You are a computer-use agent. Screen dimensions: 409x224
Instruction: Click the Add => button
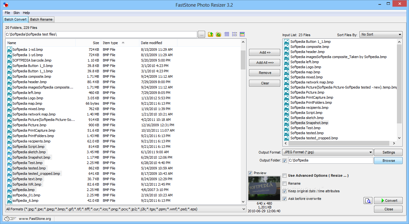click(x=265, y=52)
